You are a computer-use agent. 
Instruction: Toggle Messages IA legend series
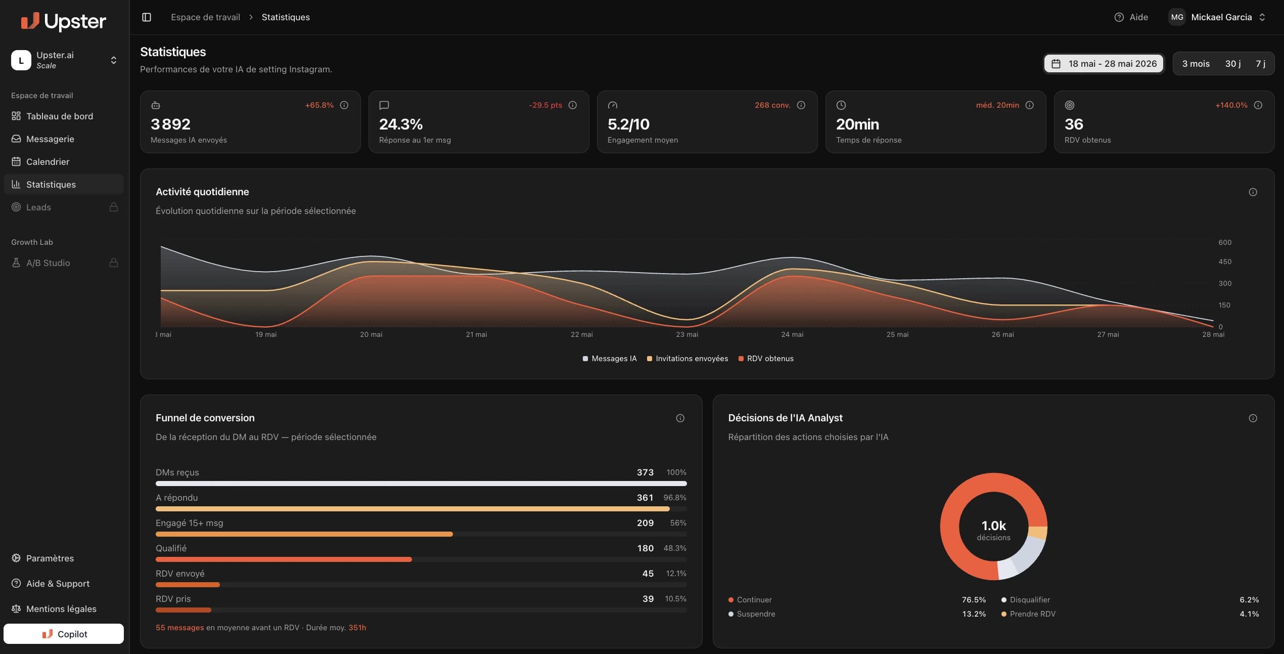click(x=610, y=359)
